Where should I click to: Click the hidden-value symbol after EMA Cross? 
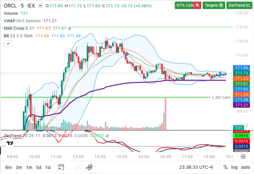pyautogui.click(x=70, y=29)
